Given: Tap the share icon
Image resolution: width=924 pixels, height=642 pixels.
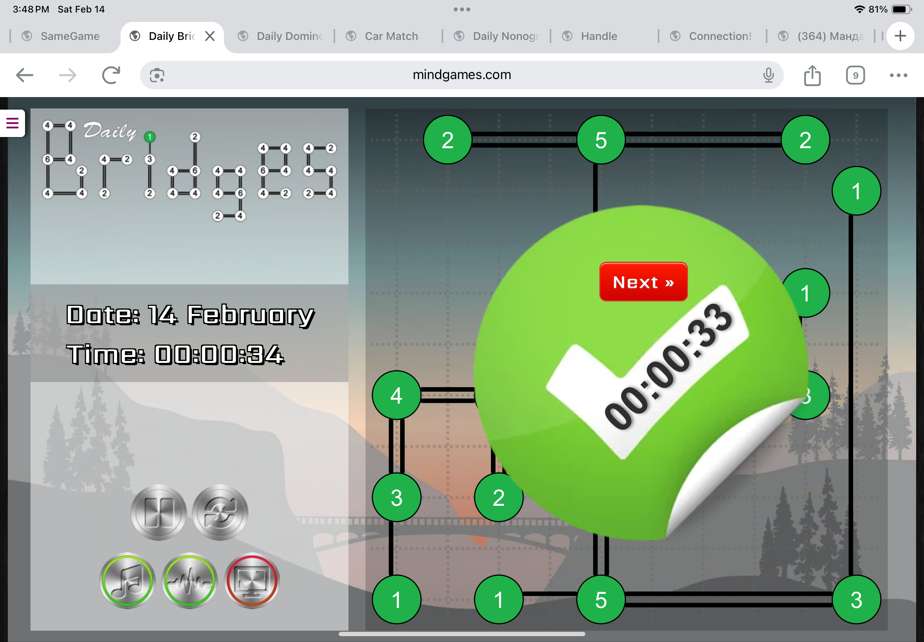Looking at the screenshot, I should click(812, 75).
